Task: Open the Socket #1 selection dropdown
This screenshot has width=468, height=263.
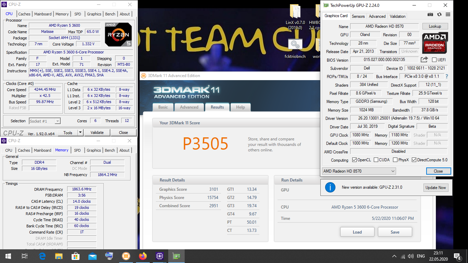Action: tap(45, 121)
